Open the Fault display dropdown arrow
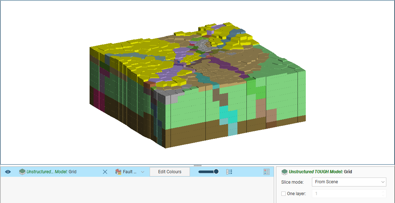The height and width of the screenshot is (203, 395). pyautogui.click(x=142, y=172)
